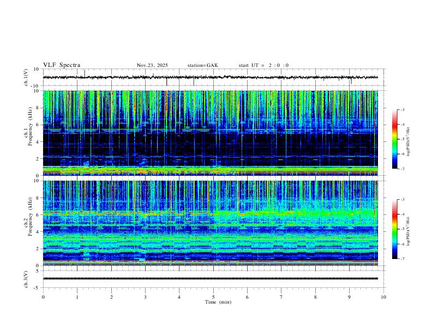The image size is (432, 333).
Task: Click the '6' kHz tick label on the ch.2 spectrogram
Action: click(x=38, y=215)
